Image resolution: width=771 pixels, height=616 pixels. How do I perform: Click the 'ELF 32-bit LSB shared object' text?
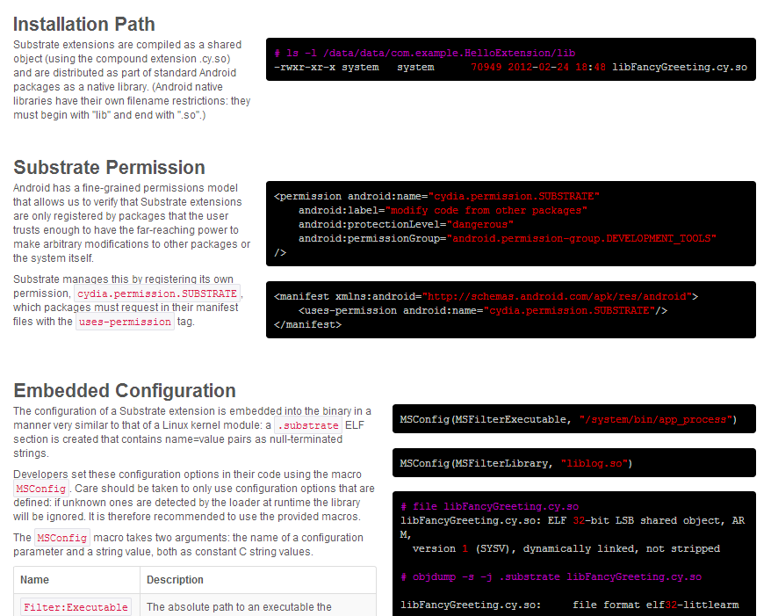[634, 520]
